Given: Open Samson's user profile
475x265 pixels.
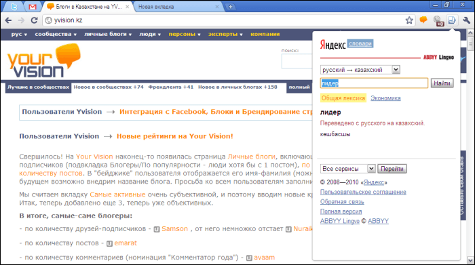Looking at the screenshot, I should pos(174,229).
